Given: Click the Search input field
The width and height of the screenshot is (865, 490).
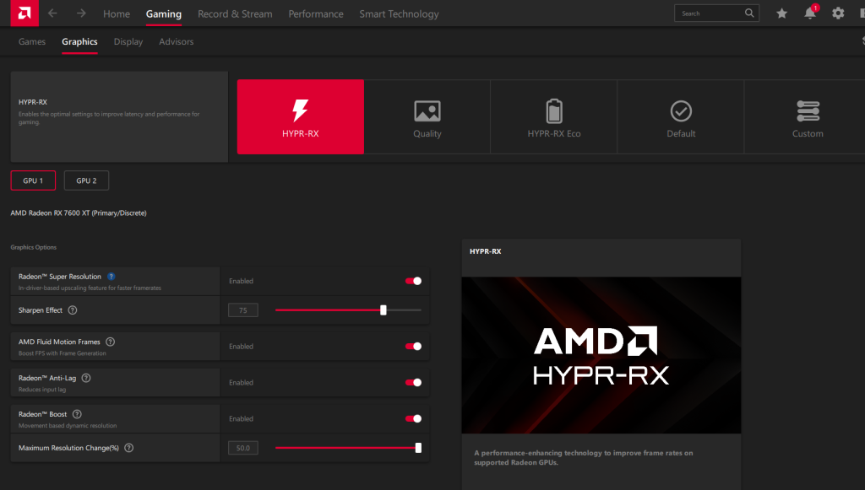Looking at the screenshot, I should [711, 13].
